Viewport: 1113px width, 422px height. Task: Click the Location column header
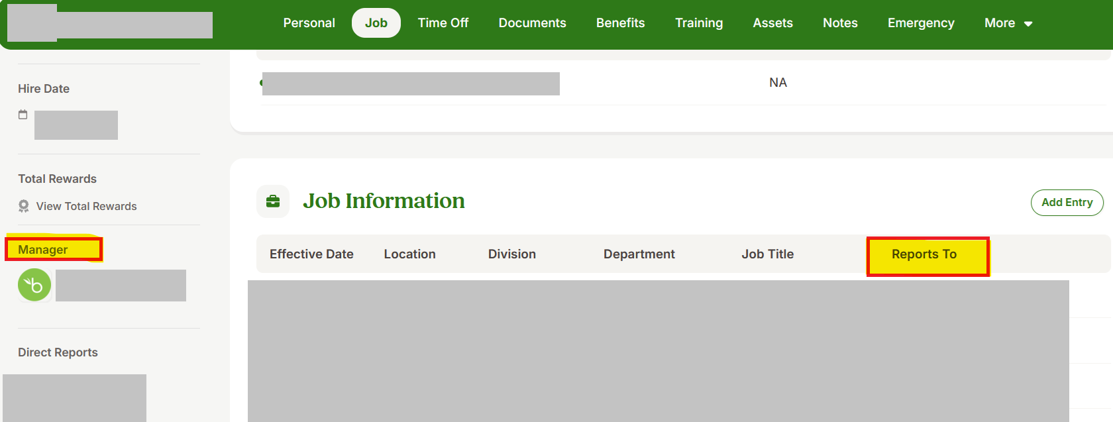coord(409,254)
